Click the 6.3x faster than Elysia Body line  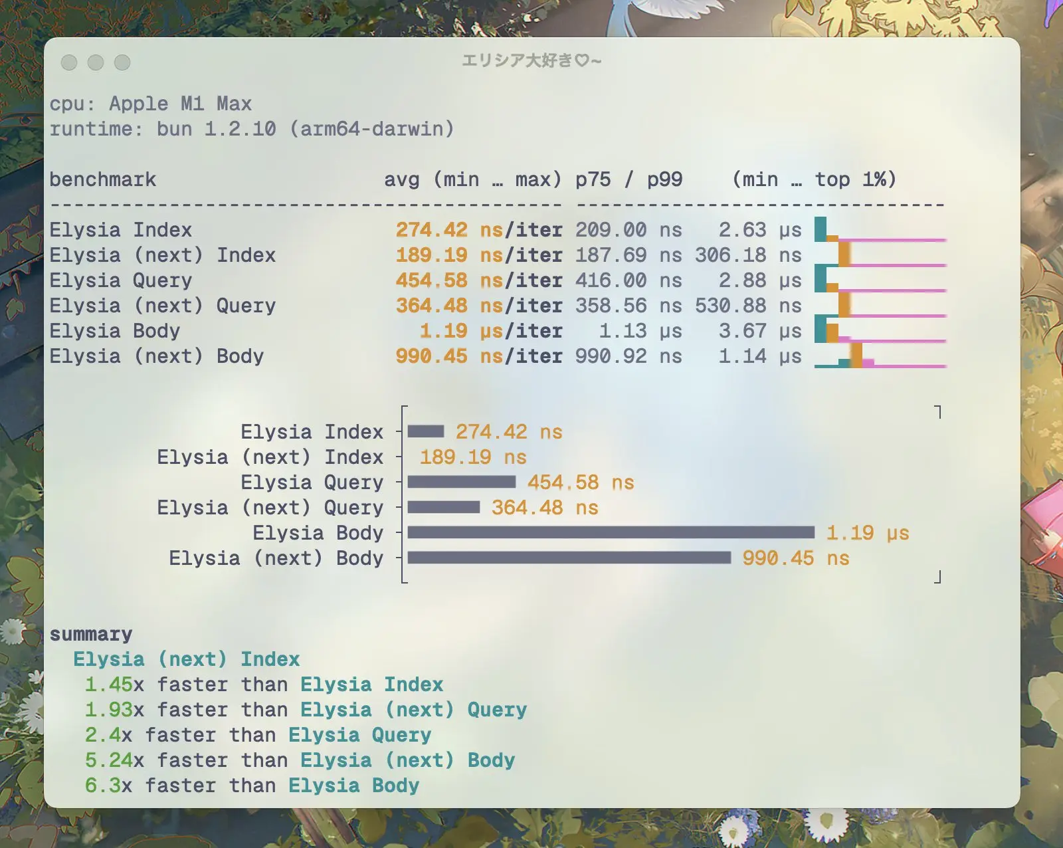(251, 786)
